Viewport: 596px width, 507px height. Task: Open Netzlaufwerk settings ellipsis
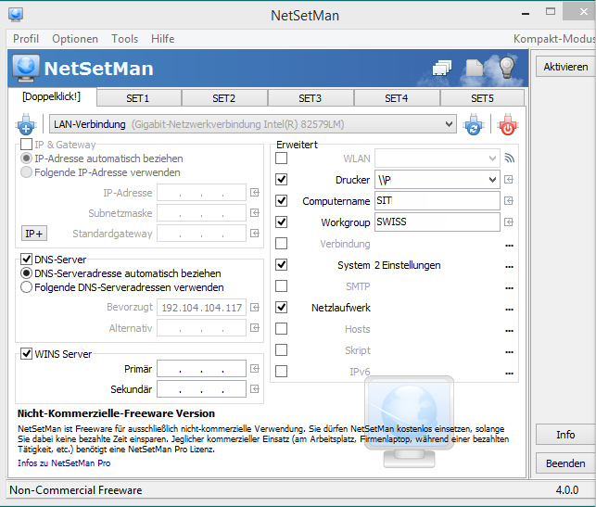510,309
